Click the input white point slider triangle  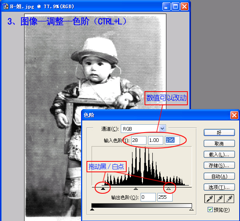click(x=169, y=189)
